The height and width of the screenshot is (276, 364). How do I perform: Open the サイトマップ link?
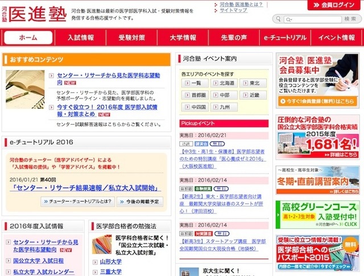[x=233, y=10]
